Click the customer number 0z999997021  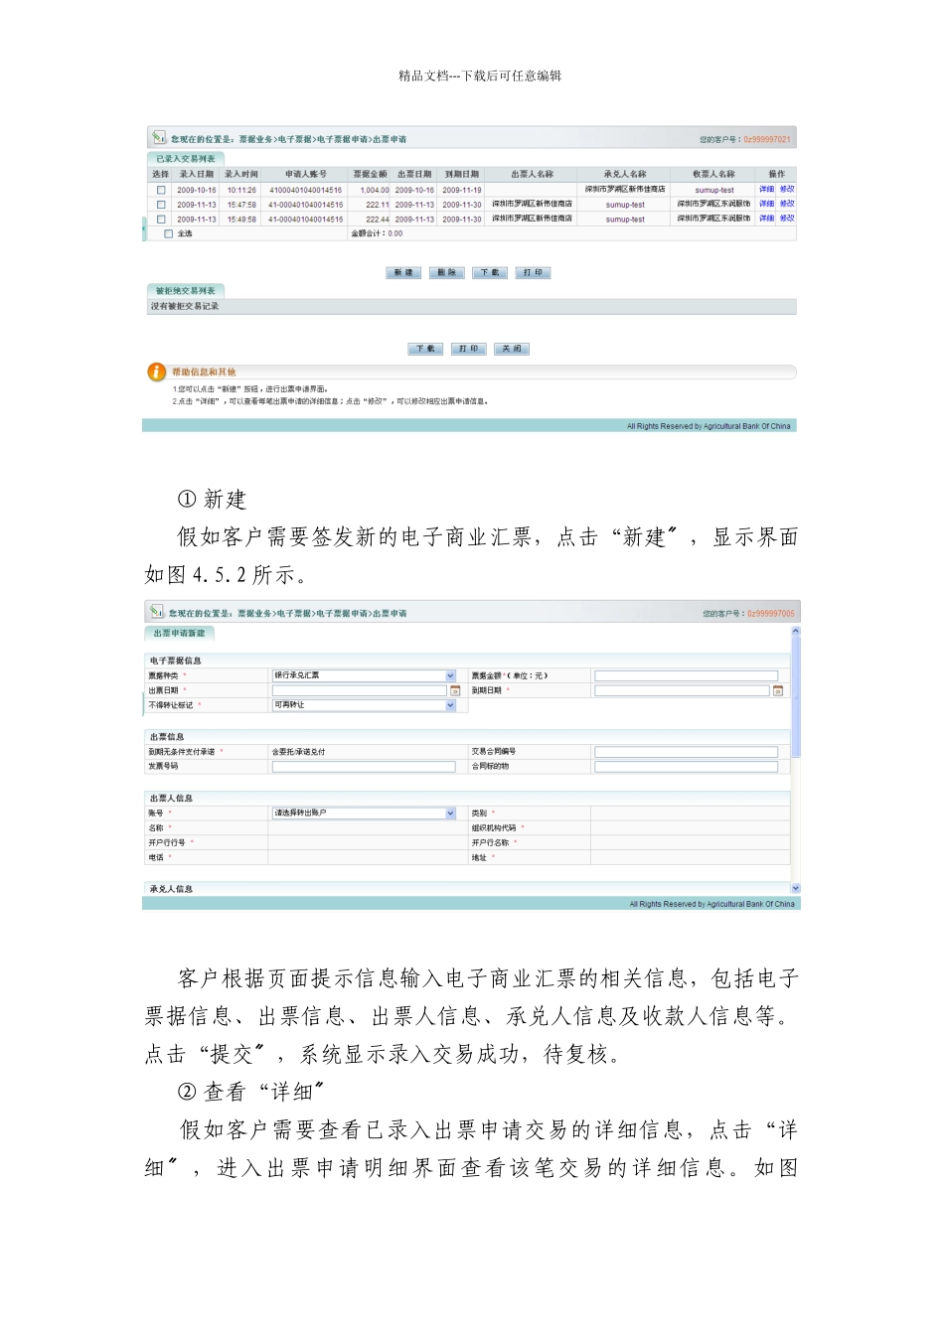pyautogui.click(x=767, y=139)
